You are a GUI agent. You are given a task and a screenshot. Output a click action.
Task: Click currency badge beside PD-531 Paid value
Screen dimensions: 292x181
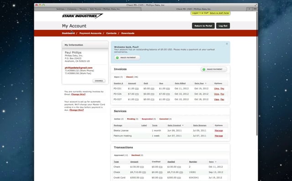(x=152, y=89)
